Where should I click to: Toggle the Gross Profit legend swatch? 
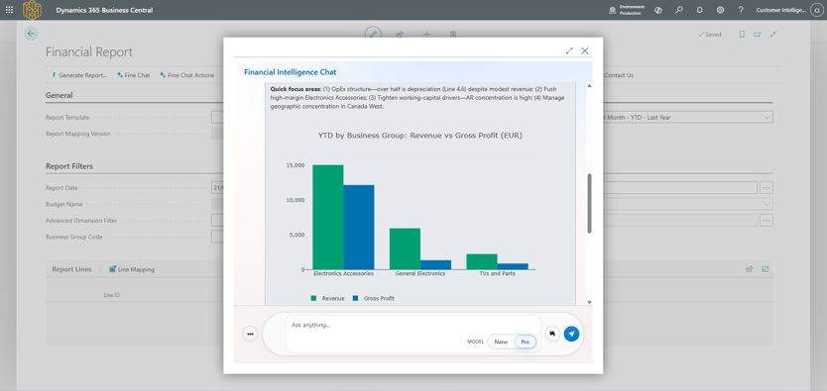click(x=355, y=298)
